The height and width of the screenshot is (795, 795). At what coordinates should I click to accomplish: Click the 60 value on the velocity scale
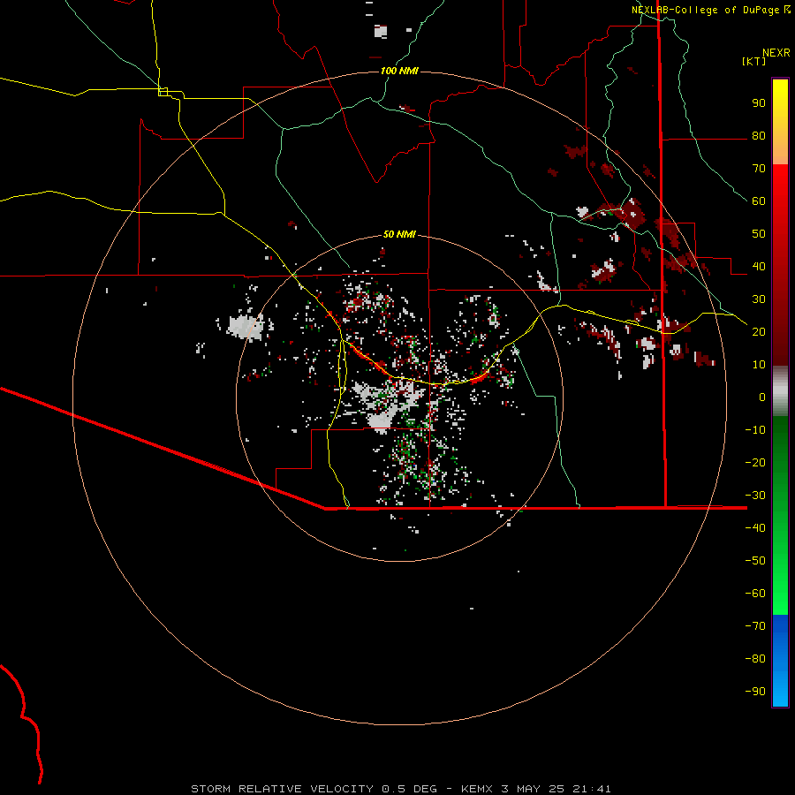(x=759, y=201)
